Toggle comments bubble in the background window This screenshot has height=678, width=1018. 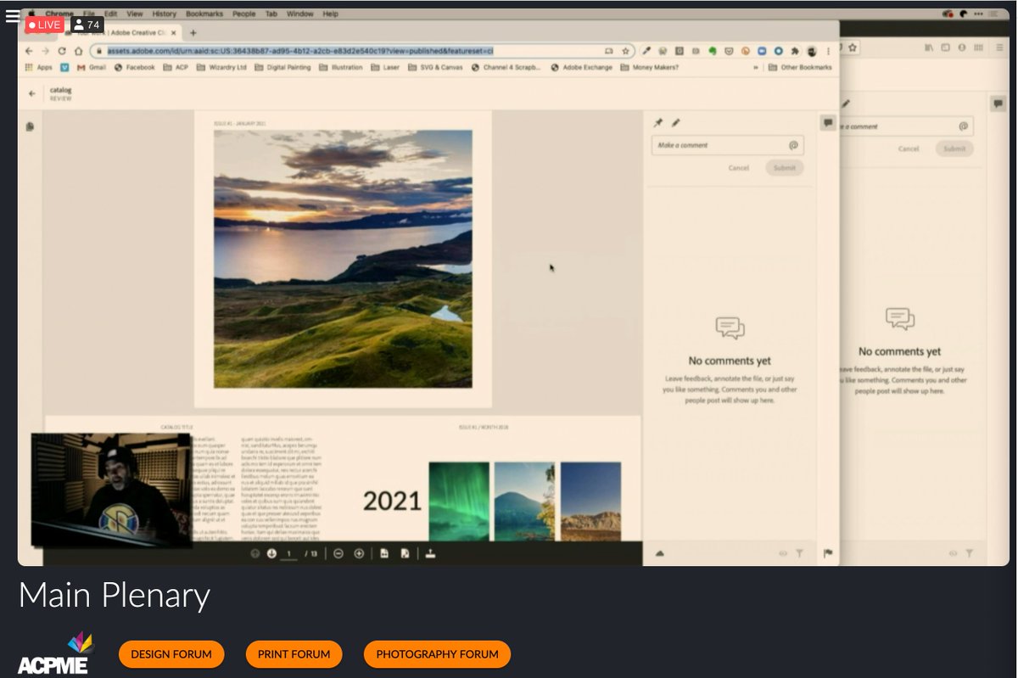pos(998,104)
